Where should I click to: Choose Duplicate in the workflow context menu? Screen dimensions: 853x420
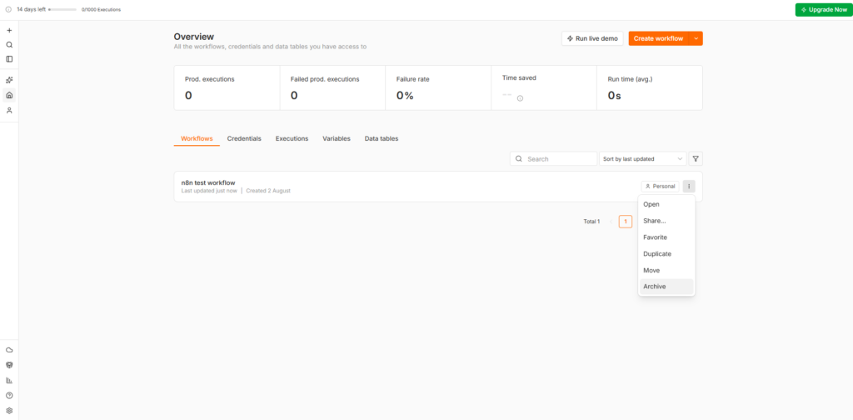click(x=666, y=253)
